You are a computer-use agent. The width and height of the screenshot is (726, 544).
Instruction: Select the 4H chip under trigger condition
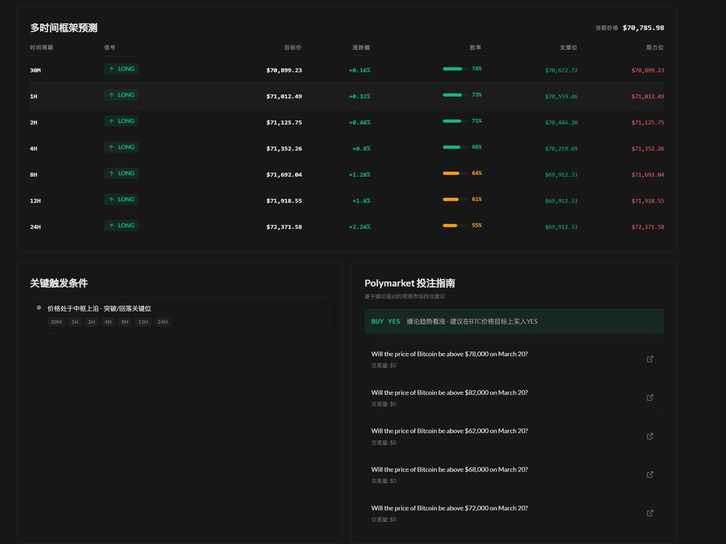click(108, 322)
